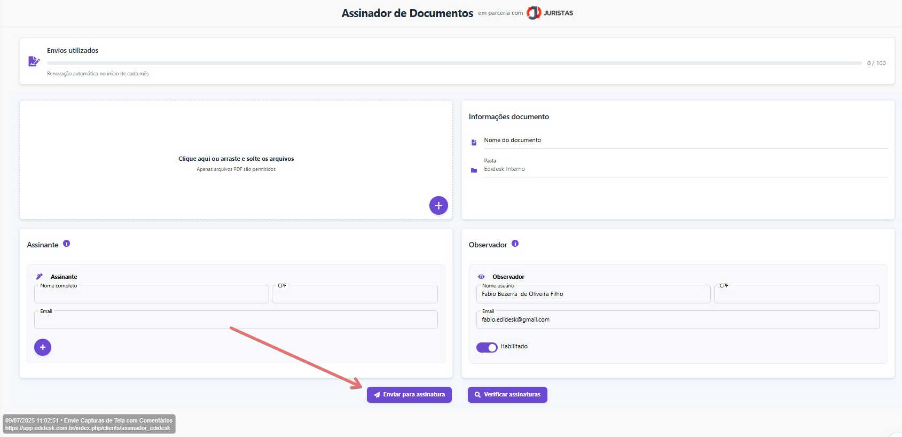Click the purple plus button in upload area
902x437 pixels.
[x=438, y=206]
